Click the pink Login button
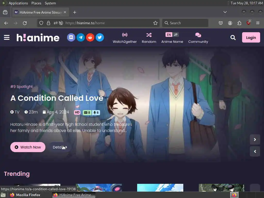 click(251, 37)
